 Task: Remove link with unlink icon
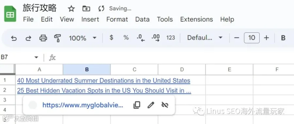tap(165, 105)
